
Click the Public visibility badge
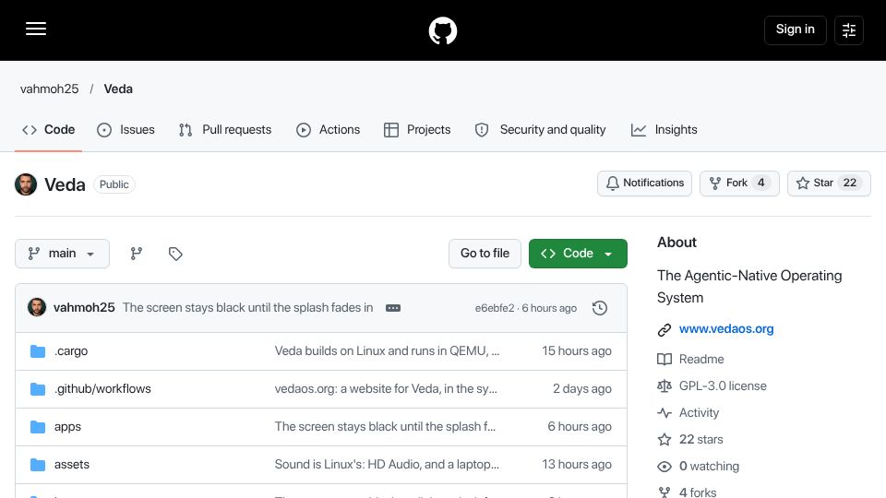click(114, 184)
